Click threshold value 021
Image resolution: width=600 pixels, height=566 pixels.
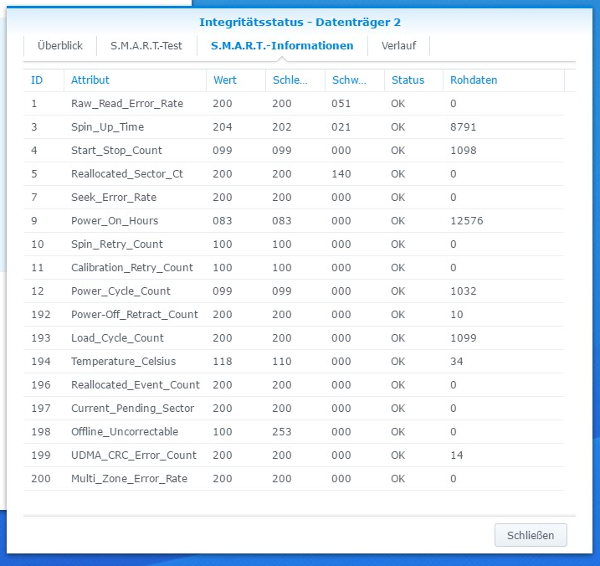click(341, 126)
